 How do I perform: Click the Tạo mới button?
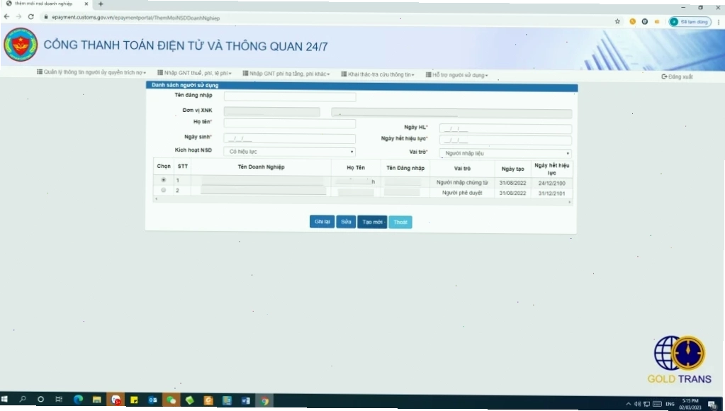372,223
